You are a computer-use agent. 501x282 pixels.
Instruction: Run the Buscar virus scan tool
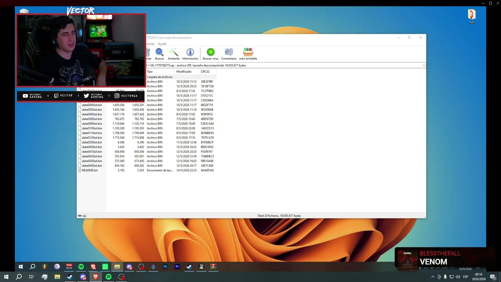(x=211, y=54)
